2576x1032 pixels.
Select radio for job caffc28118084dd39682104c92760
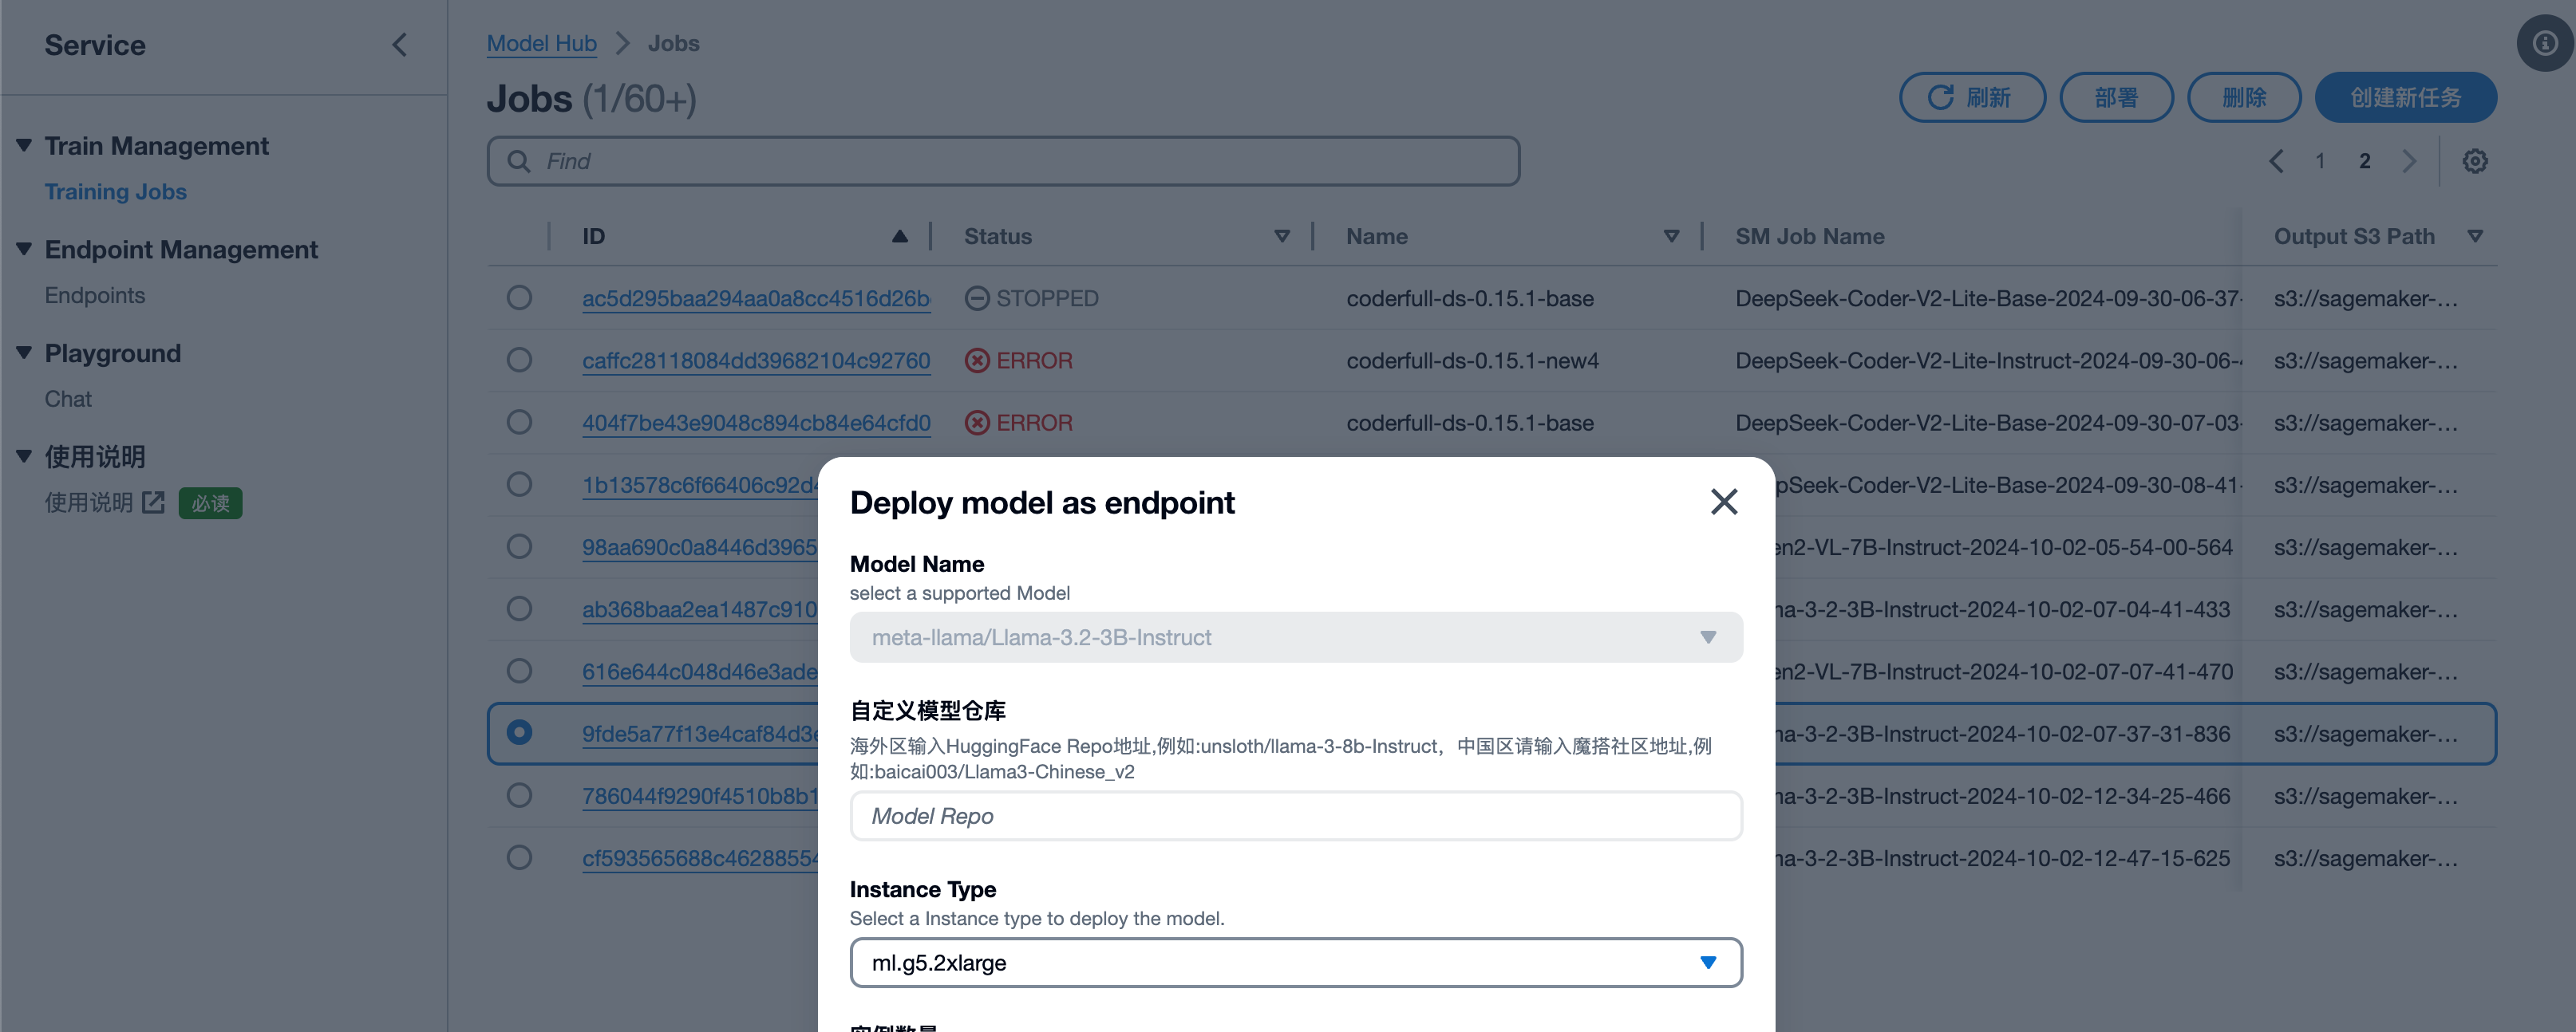518,360
